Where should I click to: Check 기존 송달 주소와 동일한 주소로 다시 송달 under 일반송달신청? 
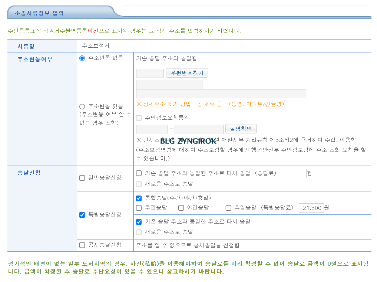(x=139, y=173)
